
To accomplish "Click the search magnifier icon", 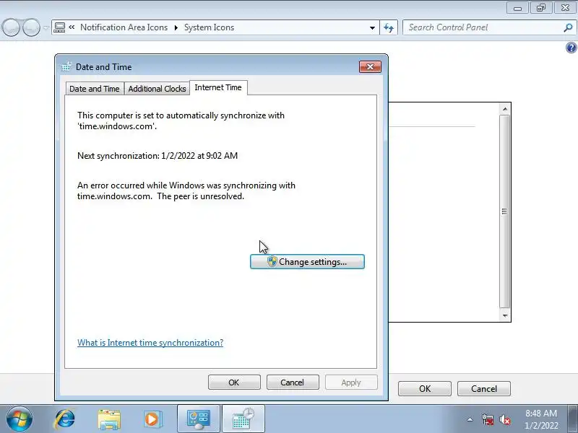I will [568, 27].
